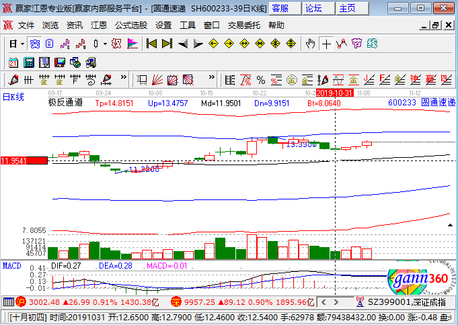Image resolution: width=458 pixels, height=325 pixels.
Task: Open the calculator icon
Action: click(29, 62)
